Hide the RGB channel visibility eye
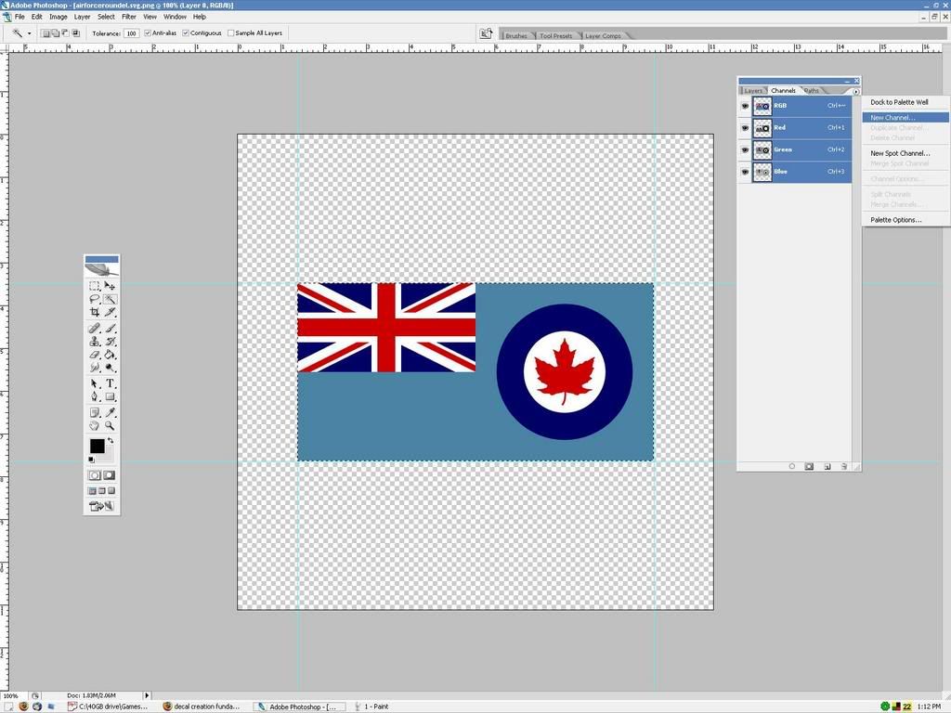 pyautogui.click(x=745, y=106)
